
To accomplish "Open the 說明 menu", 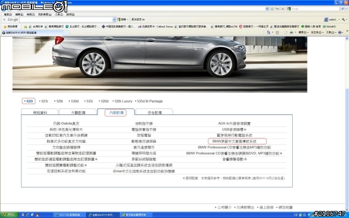I will coord(70,15).
